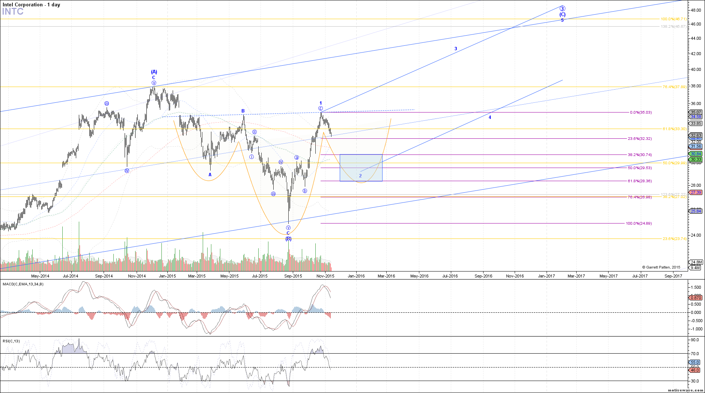The height and width of the screenshot is (393, 705).
Task: Click the 76.4%(26.98) retracement label
Action: [640, 197]
